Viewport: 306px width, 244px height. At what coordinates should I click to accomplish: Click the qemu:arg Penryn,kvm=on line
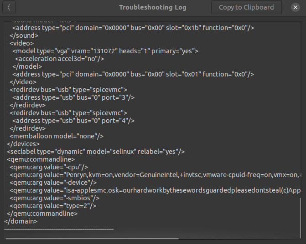(x=156, y=175)
